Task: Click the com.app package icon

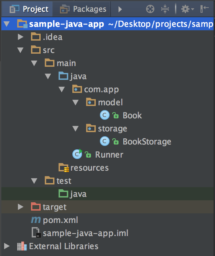Action: tap(77, 89)
